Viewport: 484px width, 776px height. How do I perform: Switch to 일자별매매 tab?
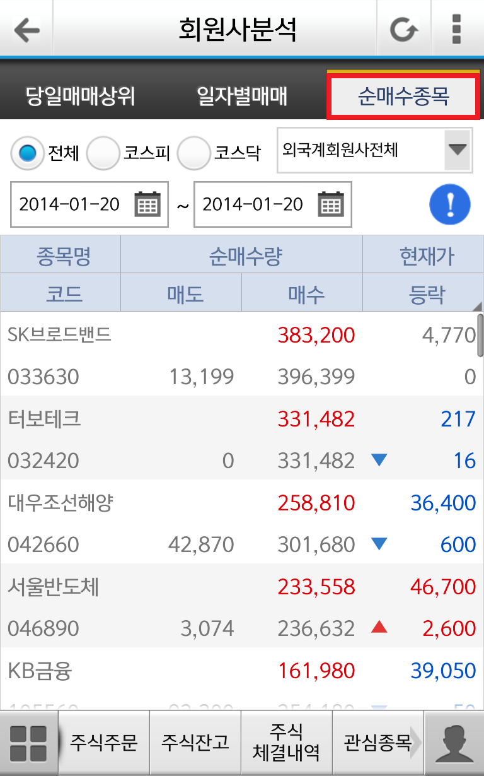click(x=242, y=97)
